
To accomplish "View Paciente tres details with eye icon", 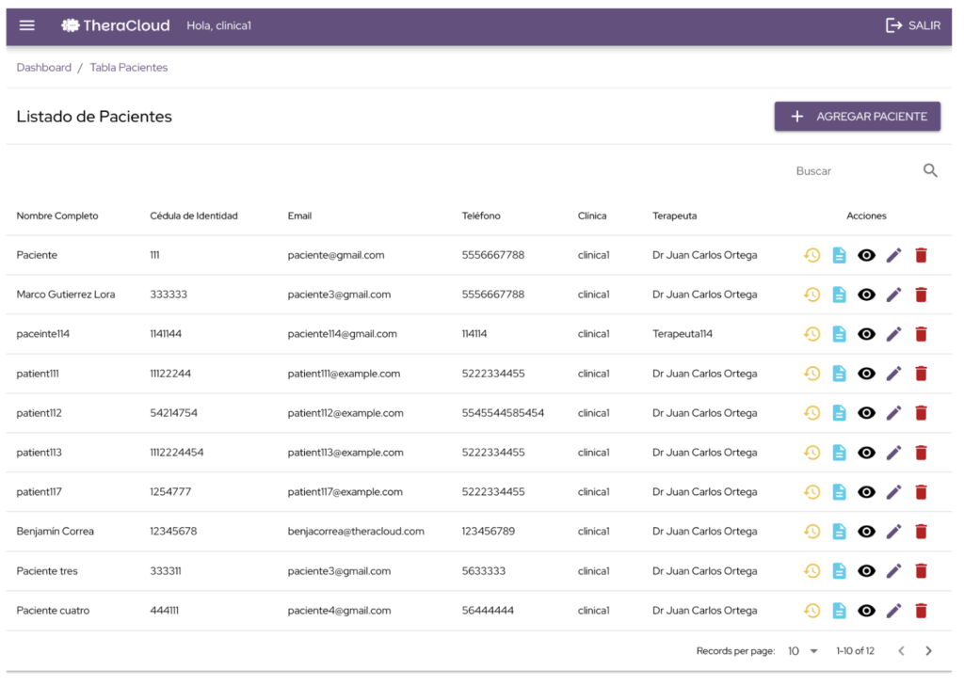I will [x=866, y=571].
